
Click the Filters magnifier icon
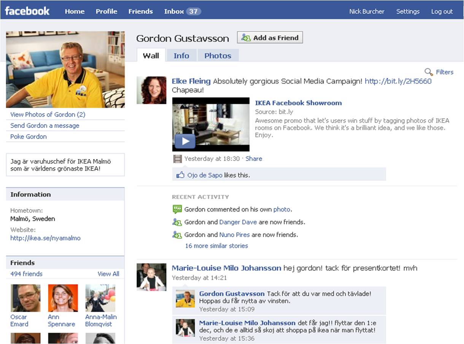pyautogui.click(x=429, y=72)
